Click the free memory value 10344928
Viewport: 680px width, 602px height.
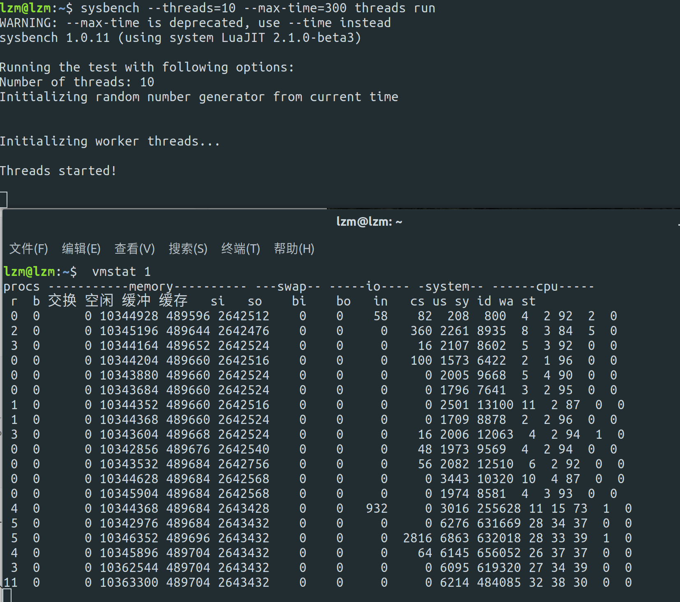pos(129,316)
